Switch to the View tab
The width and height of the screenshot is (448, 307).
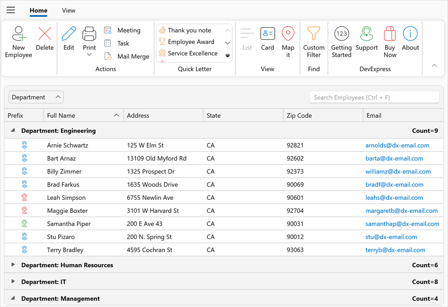point(69,10)
